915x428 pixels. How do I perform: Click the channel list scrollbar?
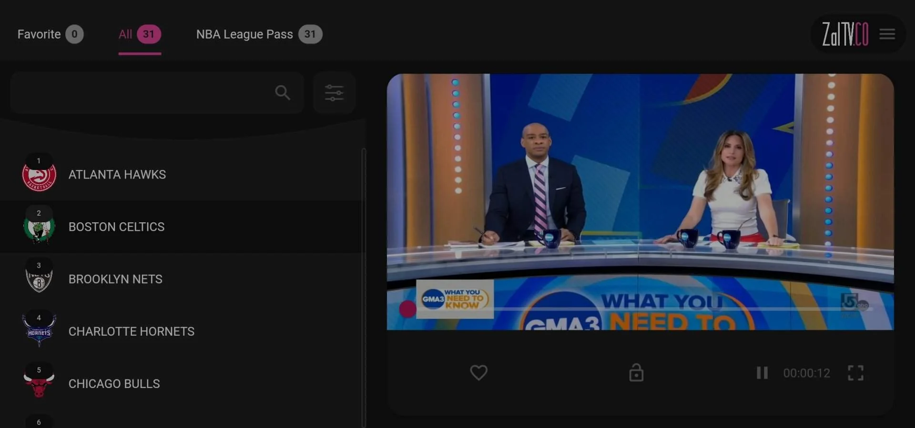[x=364, y=288]
